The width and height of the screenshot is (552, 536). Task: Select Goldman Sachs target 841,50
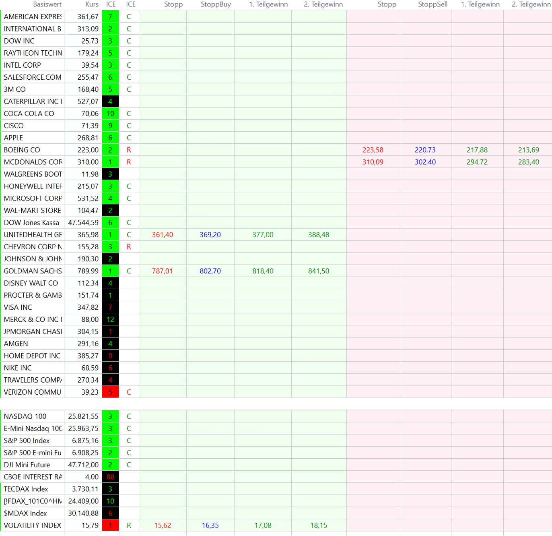pyautogui.click(x=318, y=271)
